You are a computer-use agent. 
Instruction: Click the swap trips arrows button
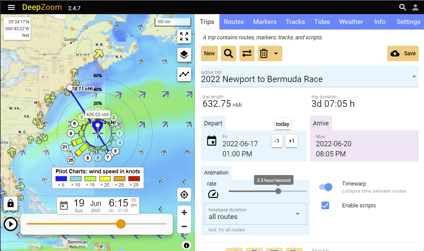247,53
